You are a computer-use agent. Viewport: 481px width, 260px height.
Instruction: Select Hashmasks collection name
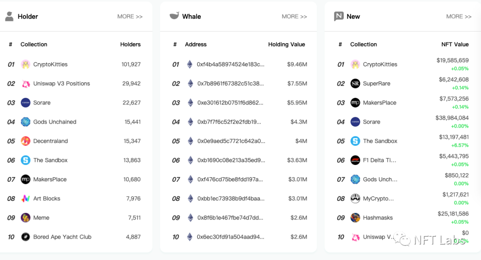tap(378, 218)
